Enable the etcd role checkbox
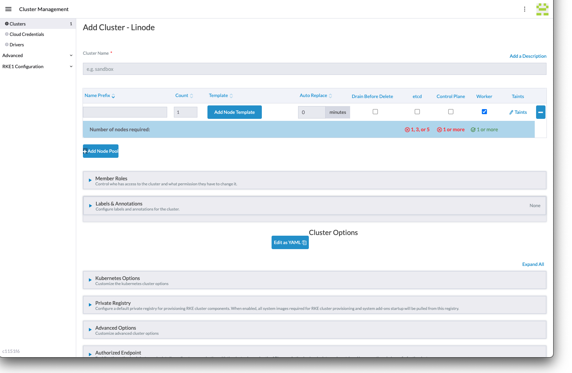The width and height of the screenshot is (572, 373). point(417,111)
